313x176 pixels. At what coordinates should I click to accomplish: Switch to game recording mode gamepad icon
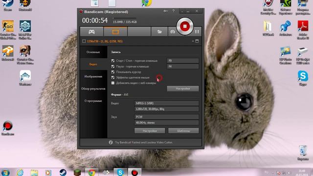pyautogui.click(x=91, y=31)
